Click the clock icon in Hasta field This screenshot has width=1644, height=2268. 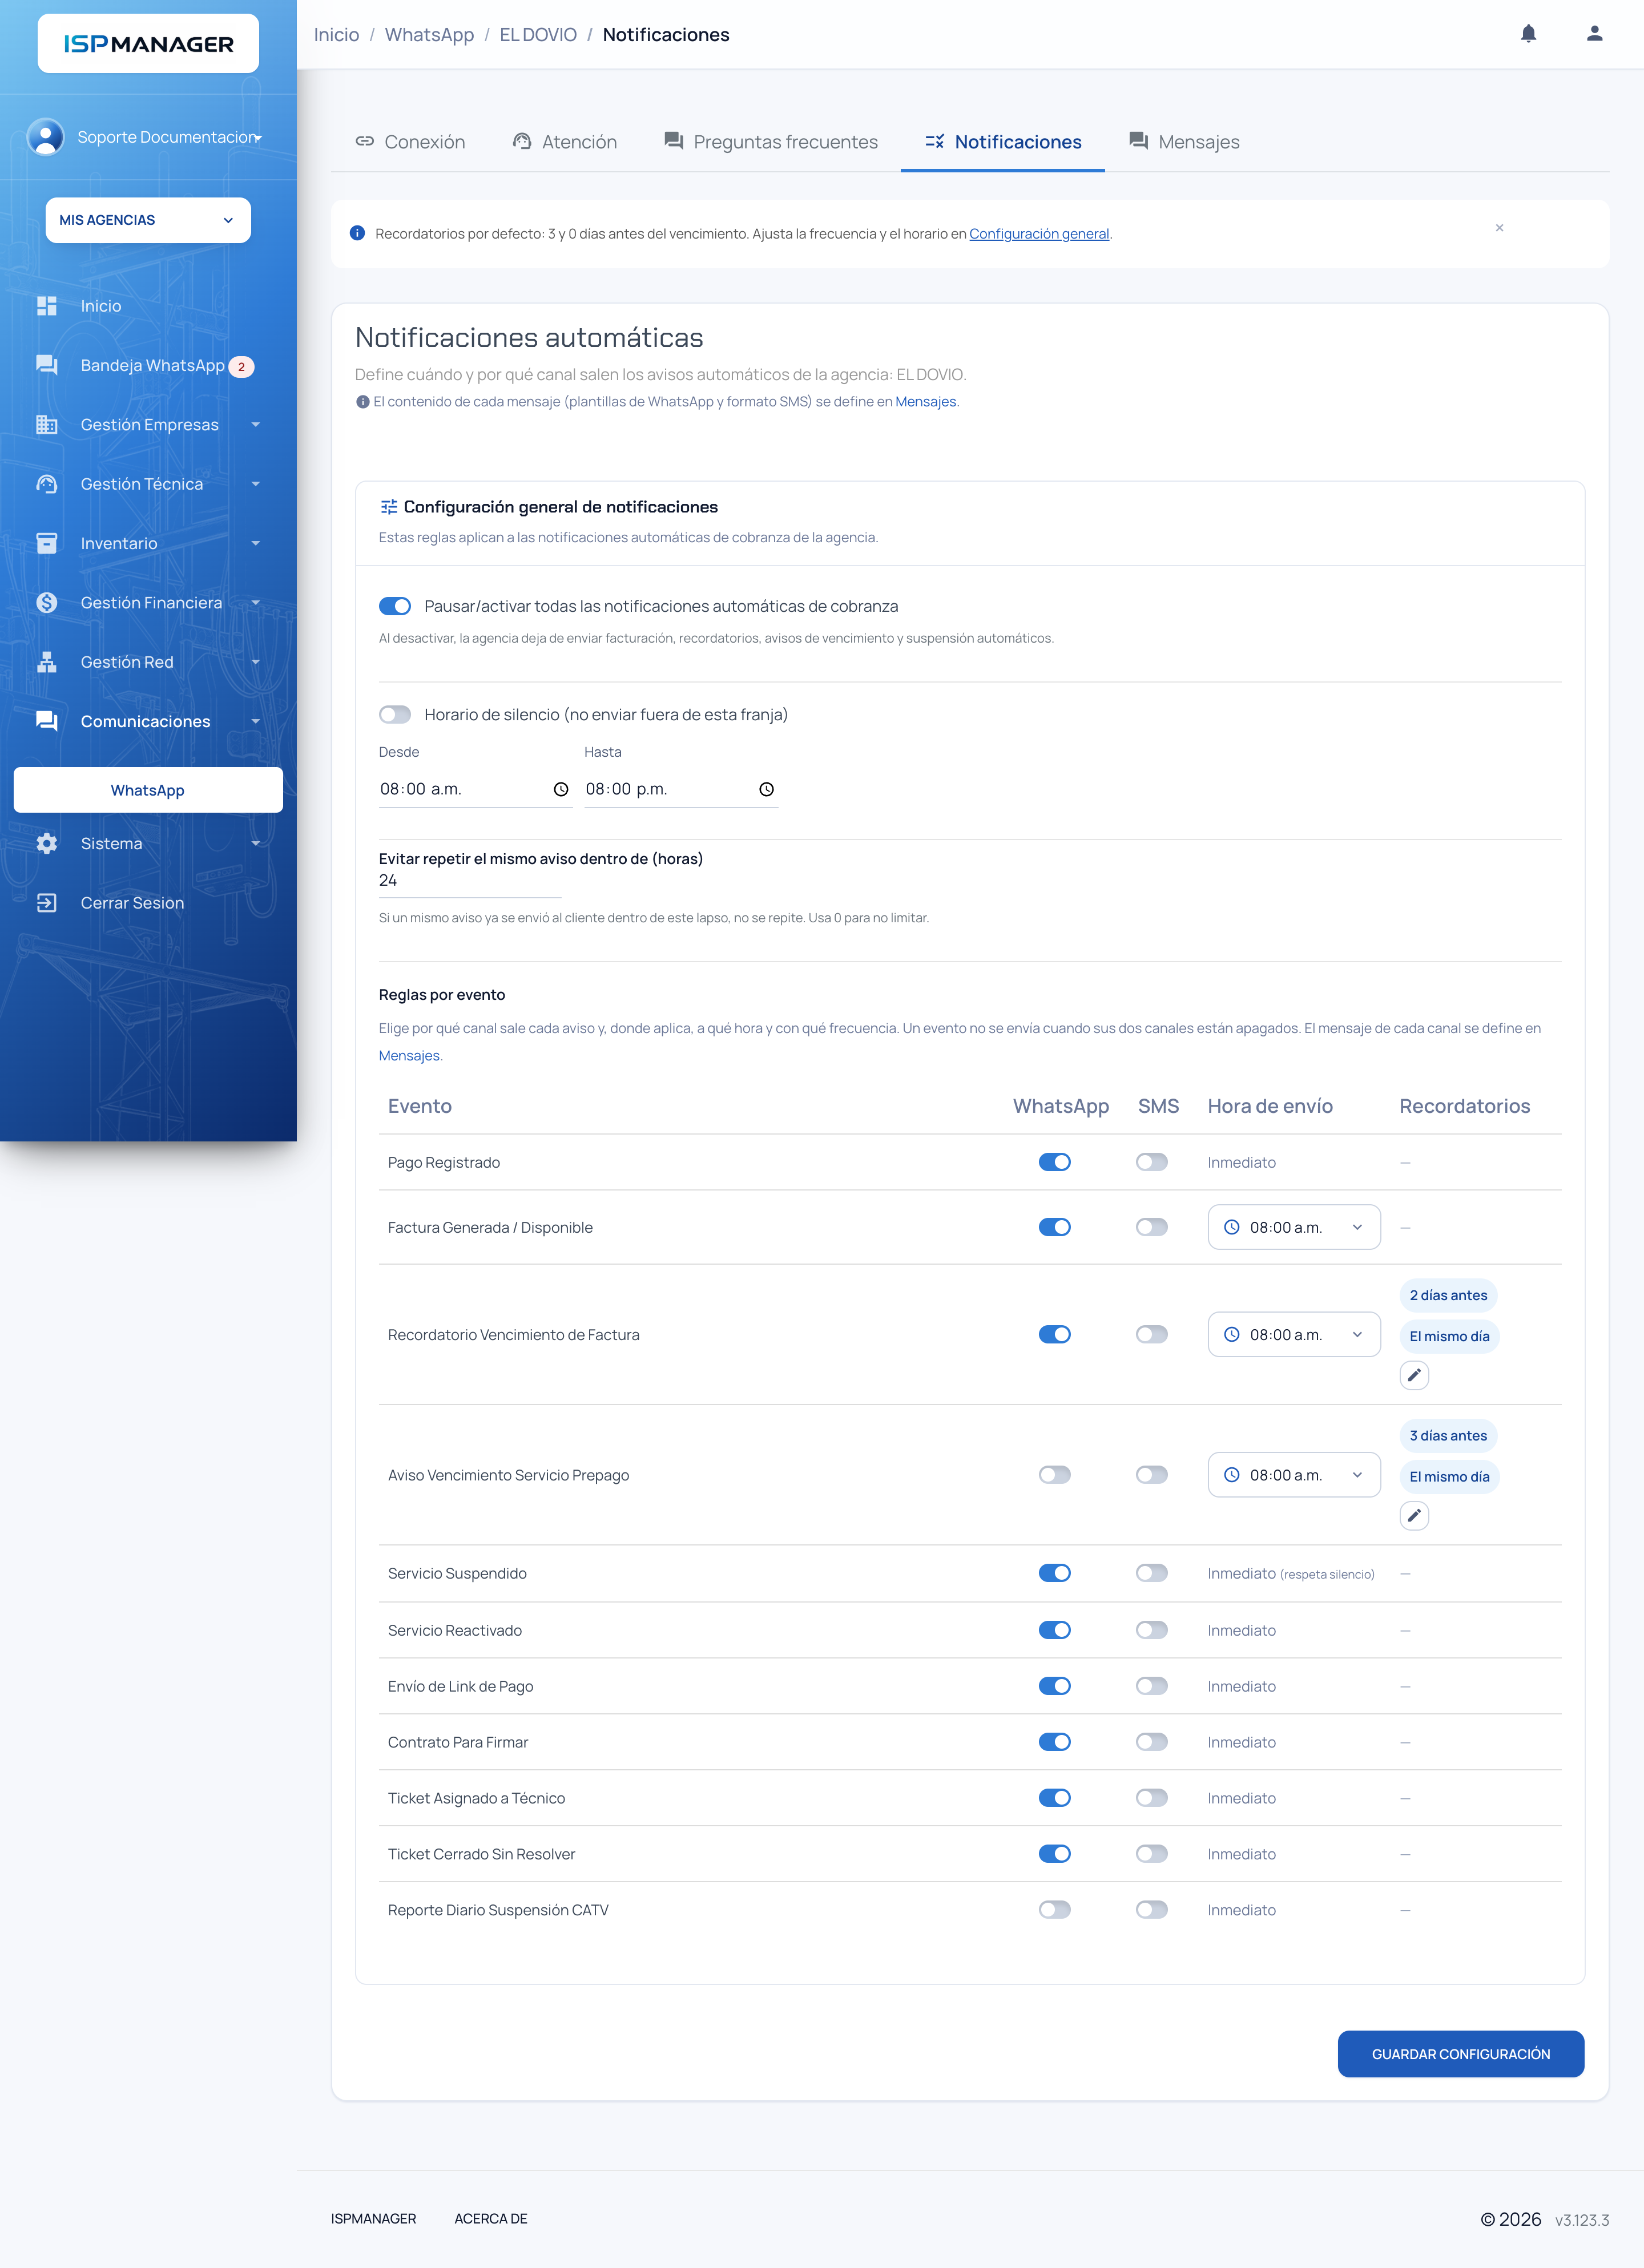766,789
